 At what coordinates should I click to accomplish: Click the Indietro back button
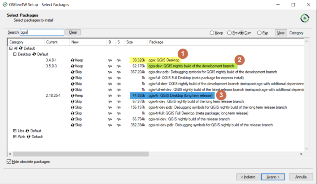tap(248, 177)
